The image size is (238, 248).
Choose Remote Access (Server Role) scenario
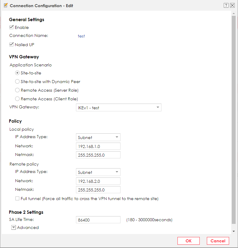click(x=17, y=90)
